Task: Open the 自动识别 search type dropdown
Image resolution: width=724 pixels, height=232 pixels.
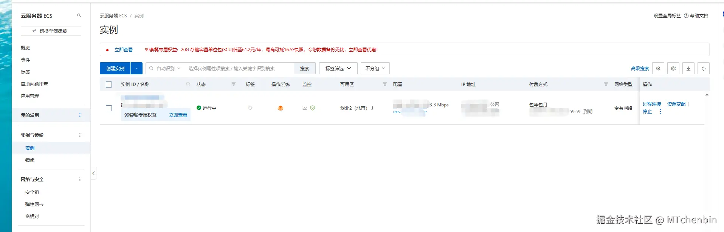Action: (x=169, y=68)
